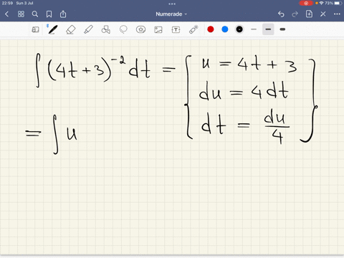344x258 pixels.
Task: Choose the blue pen color
Action: (225, 29)
